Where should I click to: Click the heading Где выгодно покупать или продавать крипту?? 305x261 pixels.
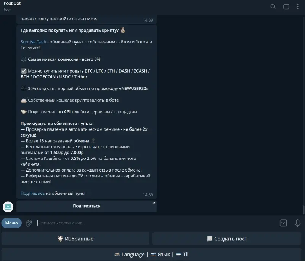point(70,30)
